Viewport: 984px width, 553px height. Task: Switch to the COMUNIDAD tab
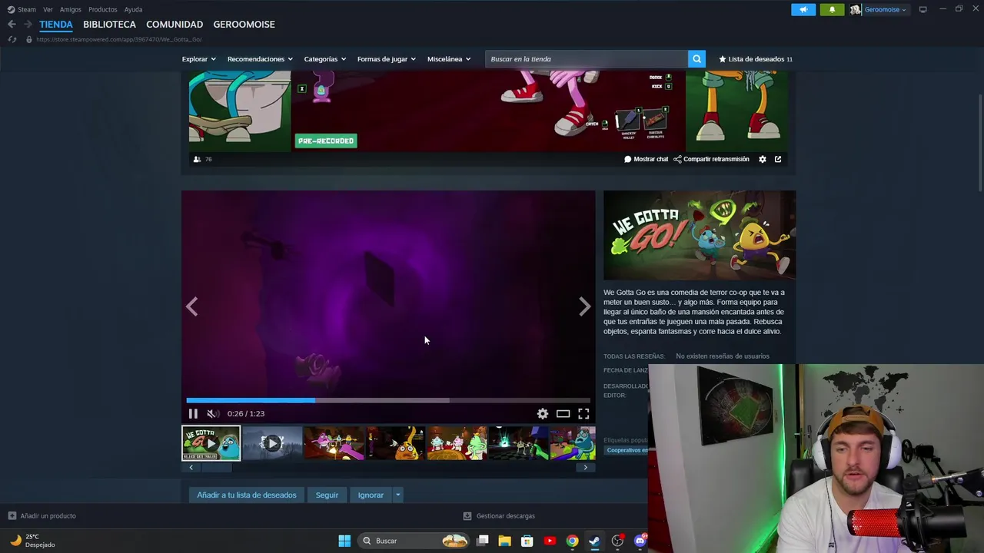click(x=175, y=25)
